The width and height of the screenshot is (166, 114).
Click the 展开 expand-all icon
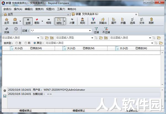pos(114,21)
